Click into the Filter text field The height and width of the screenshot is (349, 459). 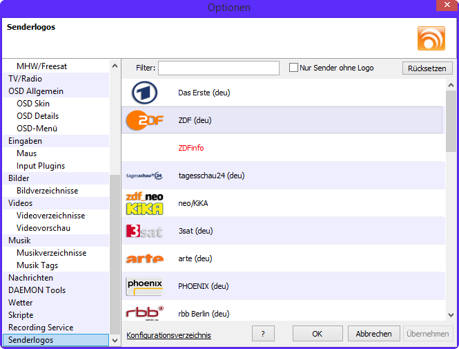pyautogui.click(x=218, y=68)
